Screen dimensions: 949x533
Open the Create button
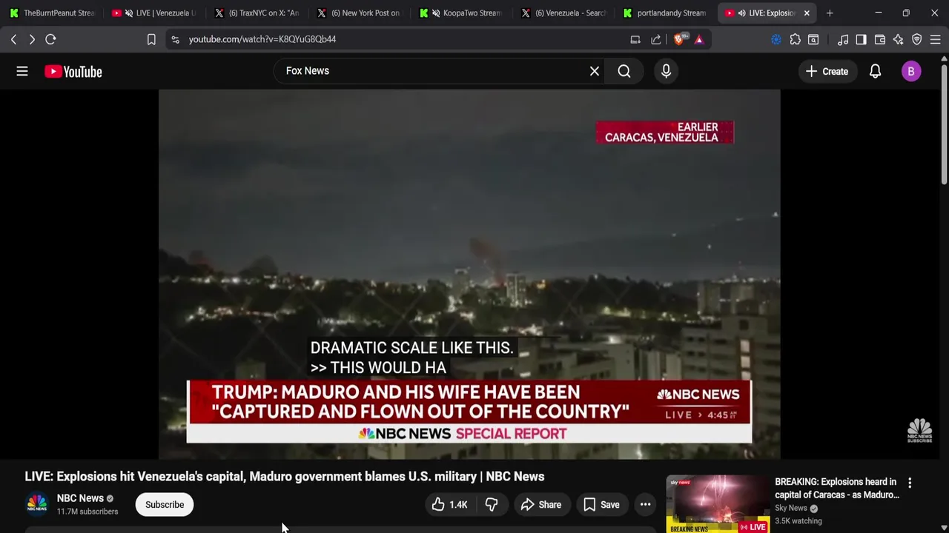tap(827, 71)
